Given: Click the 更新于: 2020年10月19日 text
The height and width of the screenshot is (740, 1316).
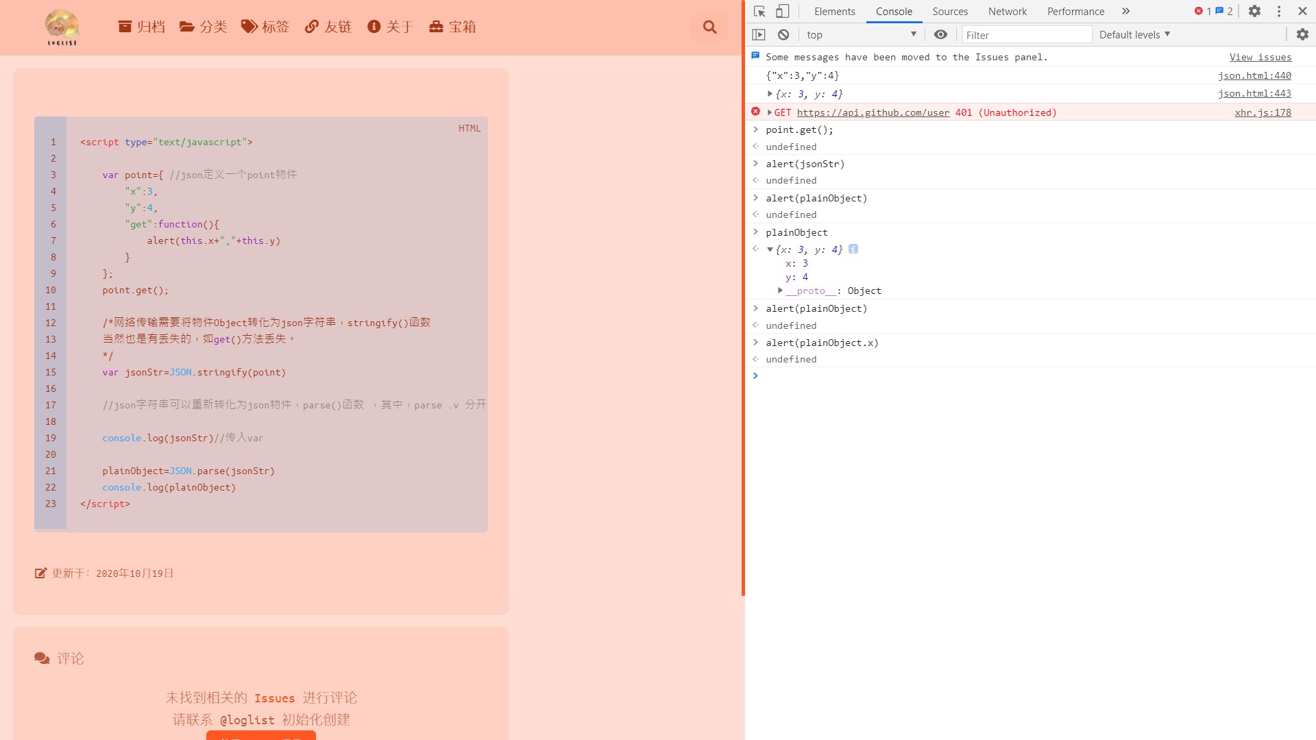Looking at the screenshot, I should [x=113, y=573].
